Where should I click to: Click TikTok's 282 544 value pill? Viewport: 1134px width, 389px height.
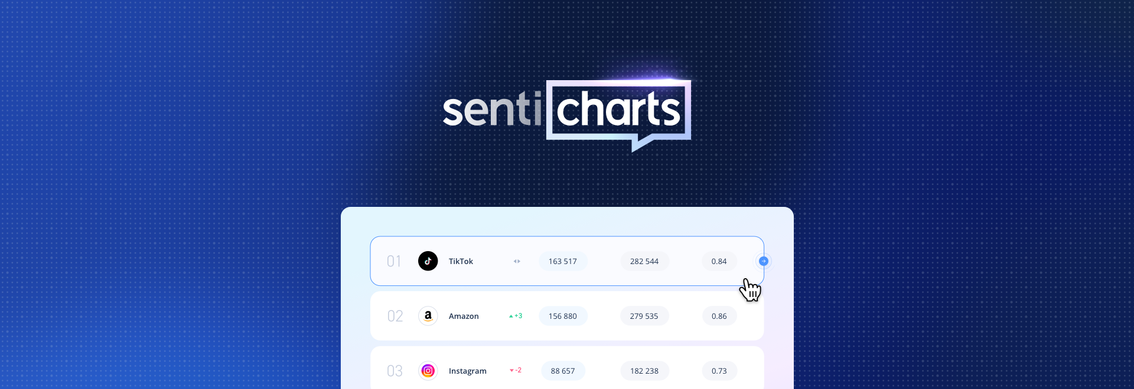pyautogui.click(x=644, y=261)
